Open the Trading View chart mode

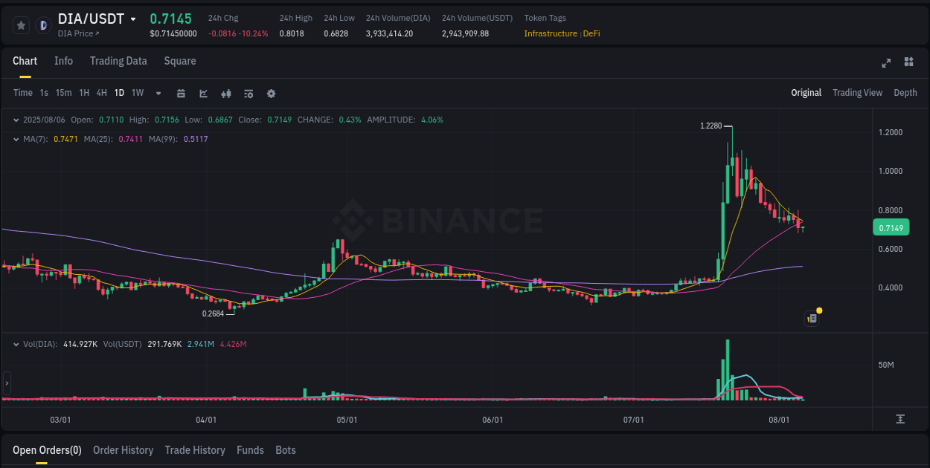857,93
